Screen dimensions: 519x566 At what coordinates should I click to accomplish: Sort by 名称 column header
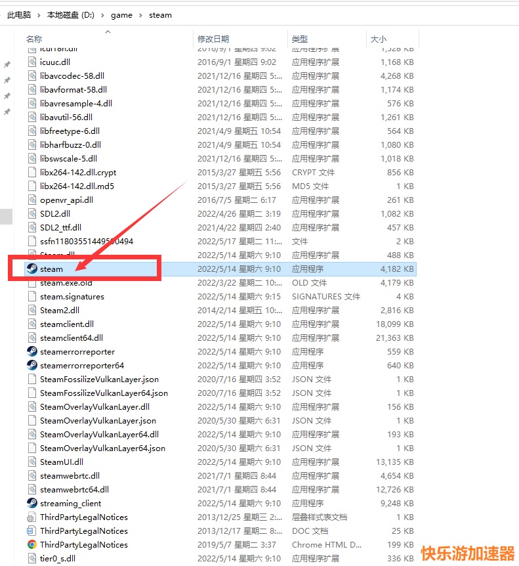tap(34, 39)
